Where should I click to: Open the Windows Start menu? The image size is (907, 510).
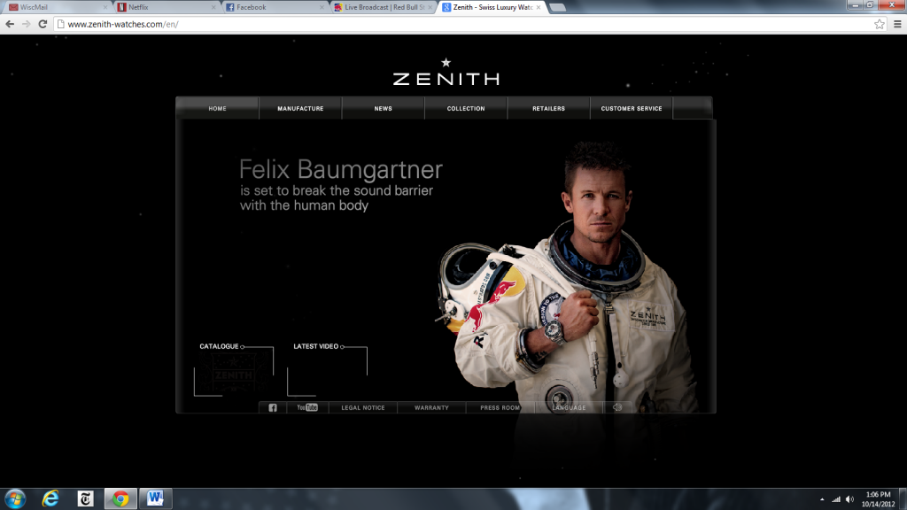15,498
